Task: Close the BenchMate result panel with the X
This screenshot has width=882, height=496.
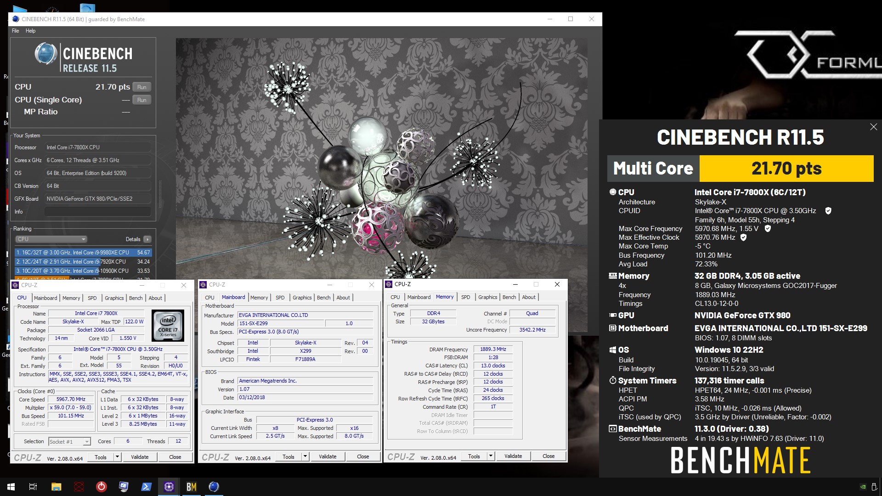Action: [873, 127]
